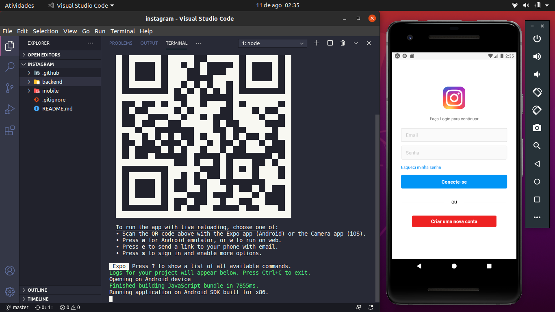Switch to the Problems tab
Image resolution: width=555 pixels, height=312 pixels.
pyautogui.click(x=121, y=43)
